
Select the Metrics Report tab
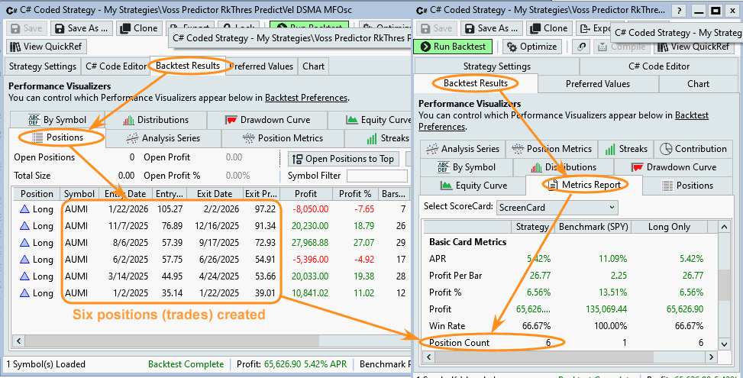[x=585, y=185]
